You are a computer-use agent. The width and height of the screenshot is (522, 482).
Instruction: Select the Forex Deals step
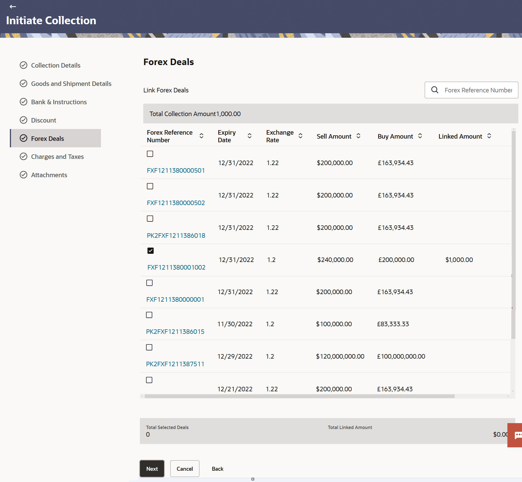point(47,139)
